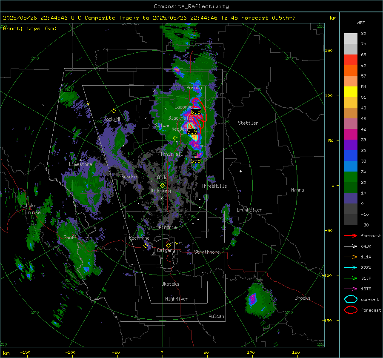Click the orange 111V arrow in the legend
This screenshot has width=383, height=358.
click(351, 257)
